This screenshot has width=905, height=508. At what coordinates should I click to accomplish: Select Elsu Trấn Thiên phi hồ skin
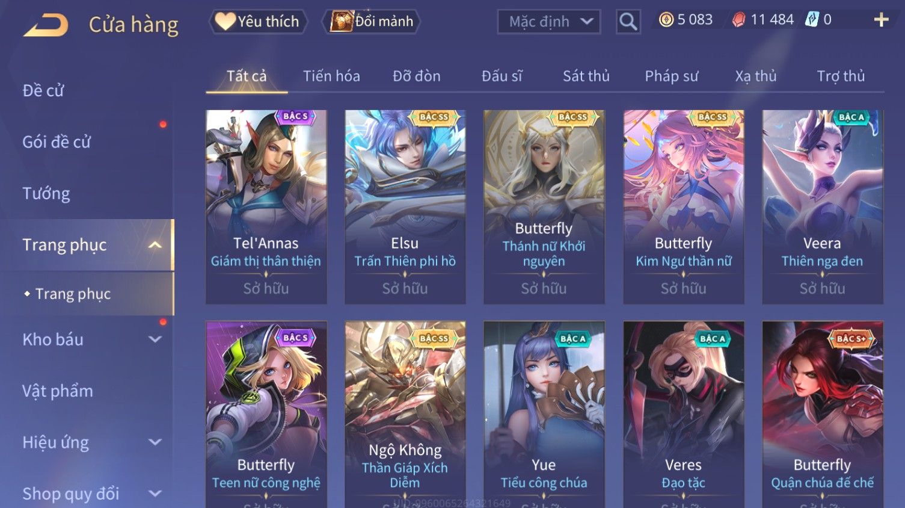(405, 206)
